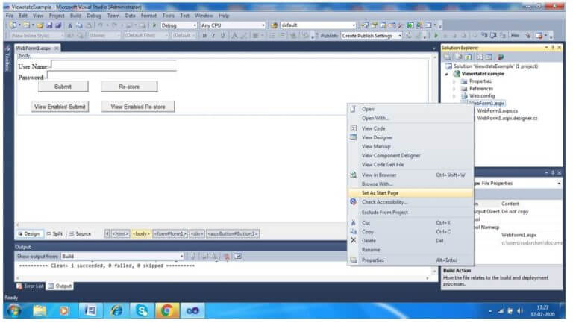Image resolution: width=573 pixels, height=323 pixels.
Task: Click the Clear All output icon
Action: click(x=227, y=257)
